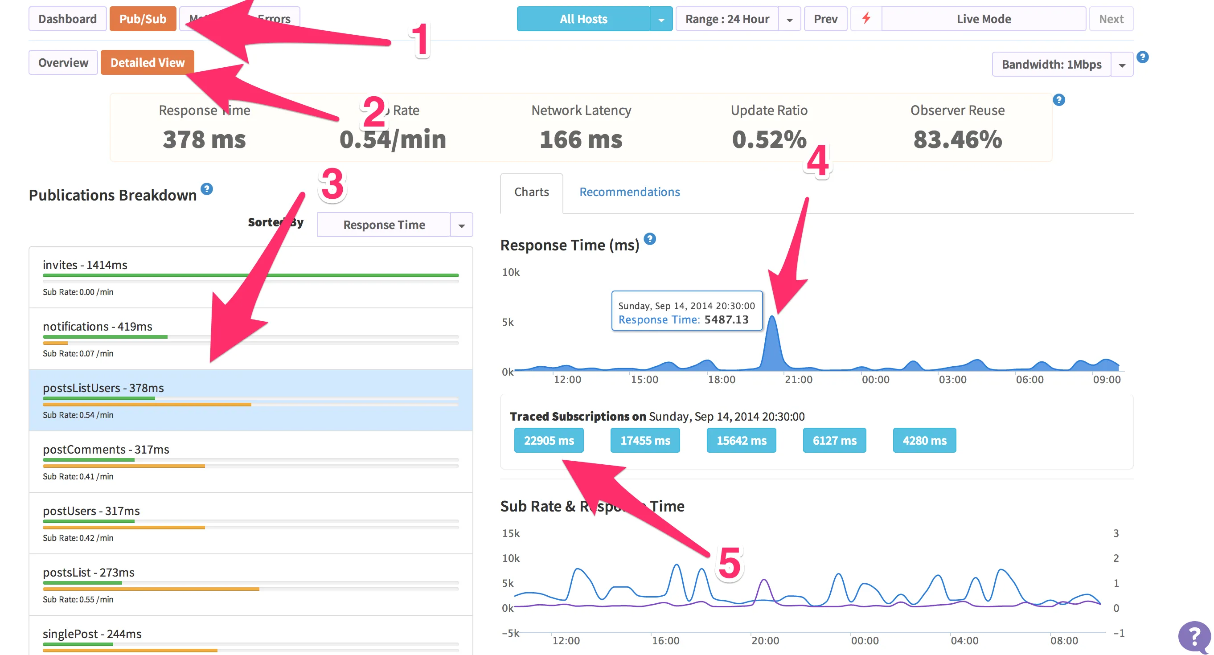Click the help icon near the Bandwidth selector
Screen dimensions: 1214x655
[1142, 57]
